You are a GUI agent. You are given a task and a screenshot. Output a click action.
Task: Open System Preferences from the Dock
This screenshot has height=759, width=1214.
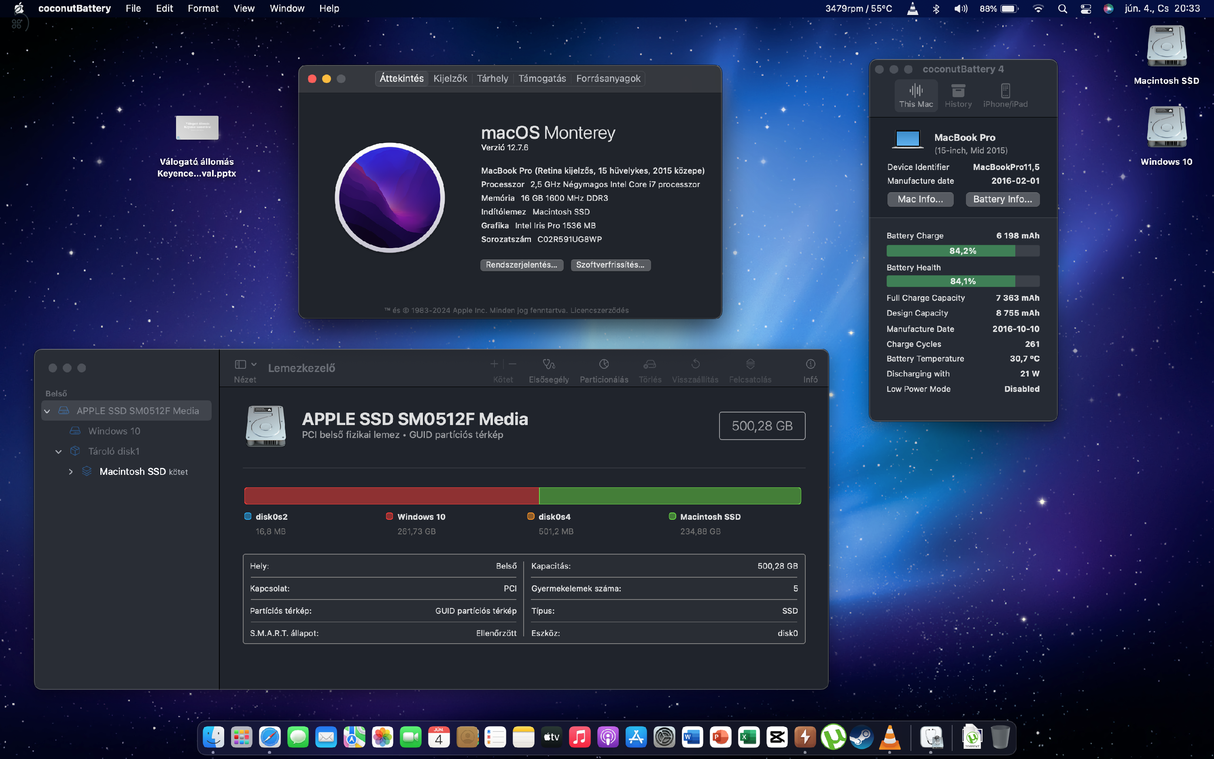(x=664, y=737)
